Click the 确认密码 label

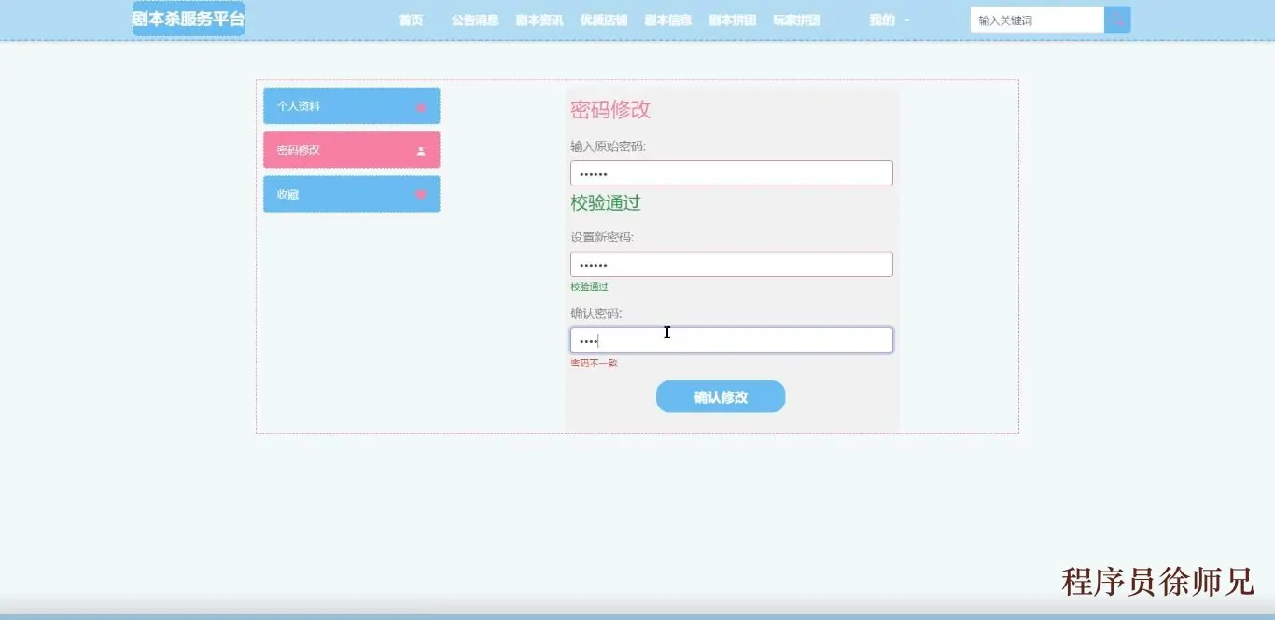click(596, 313)
